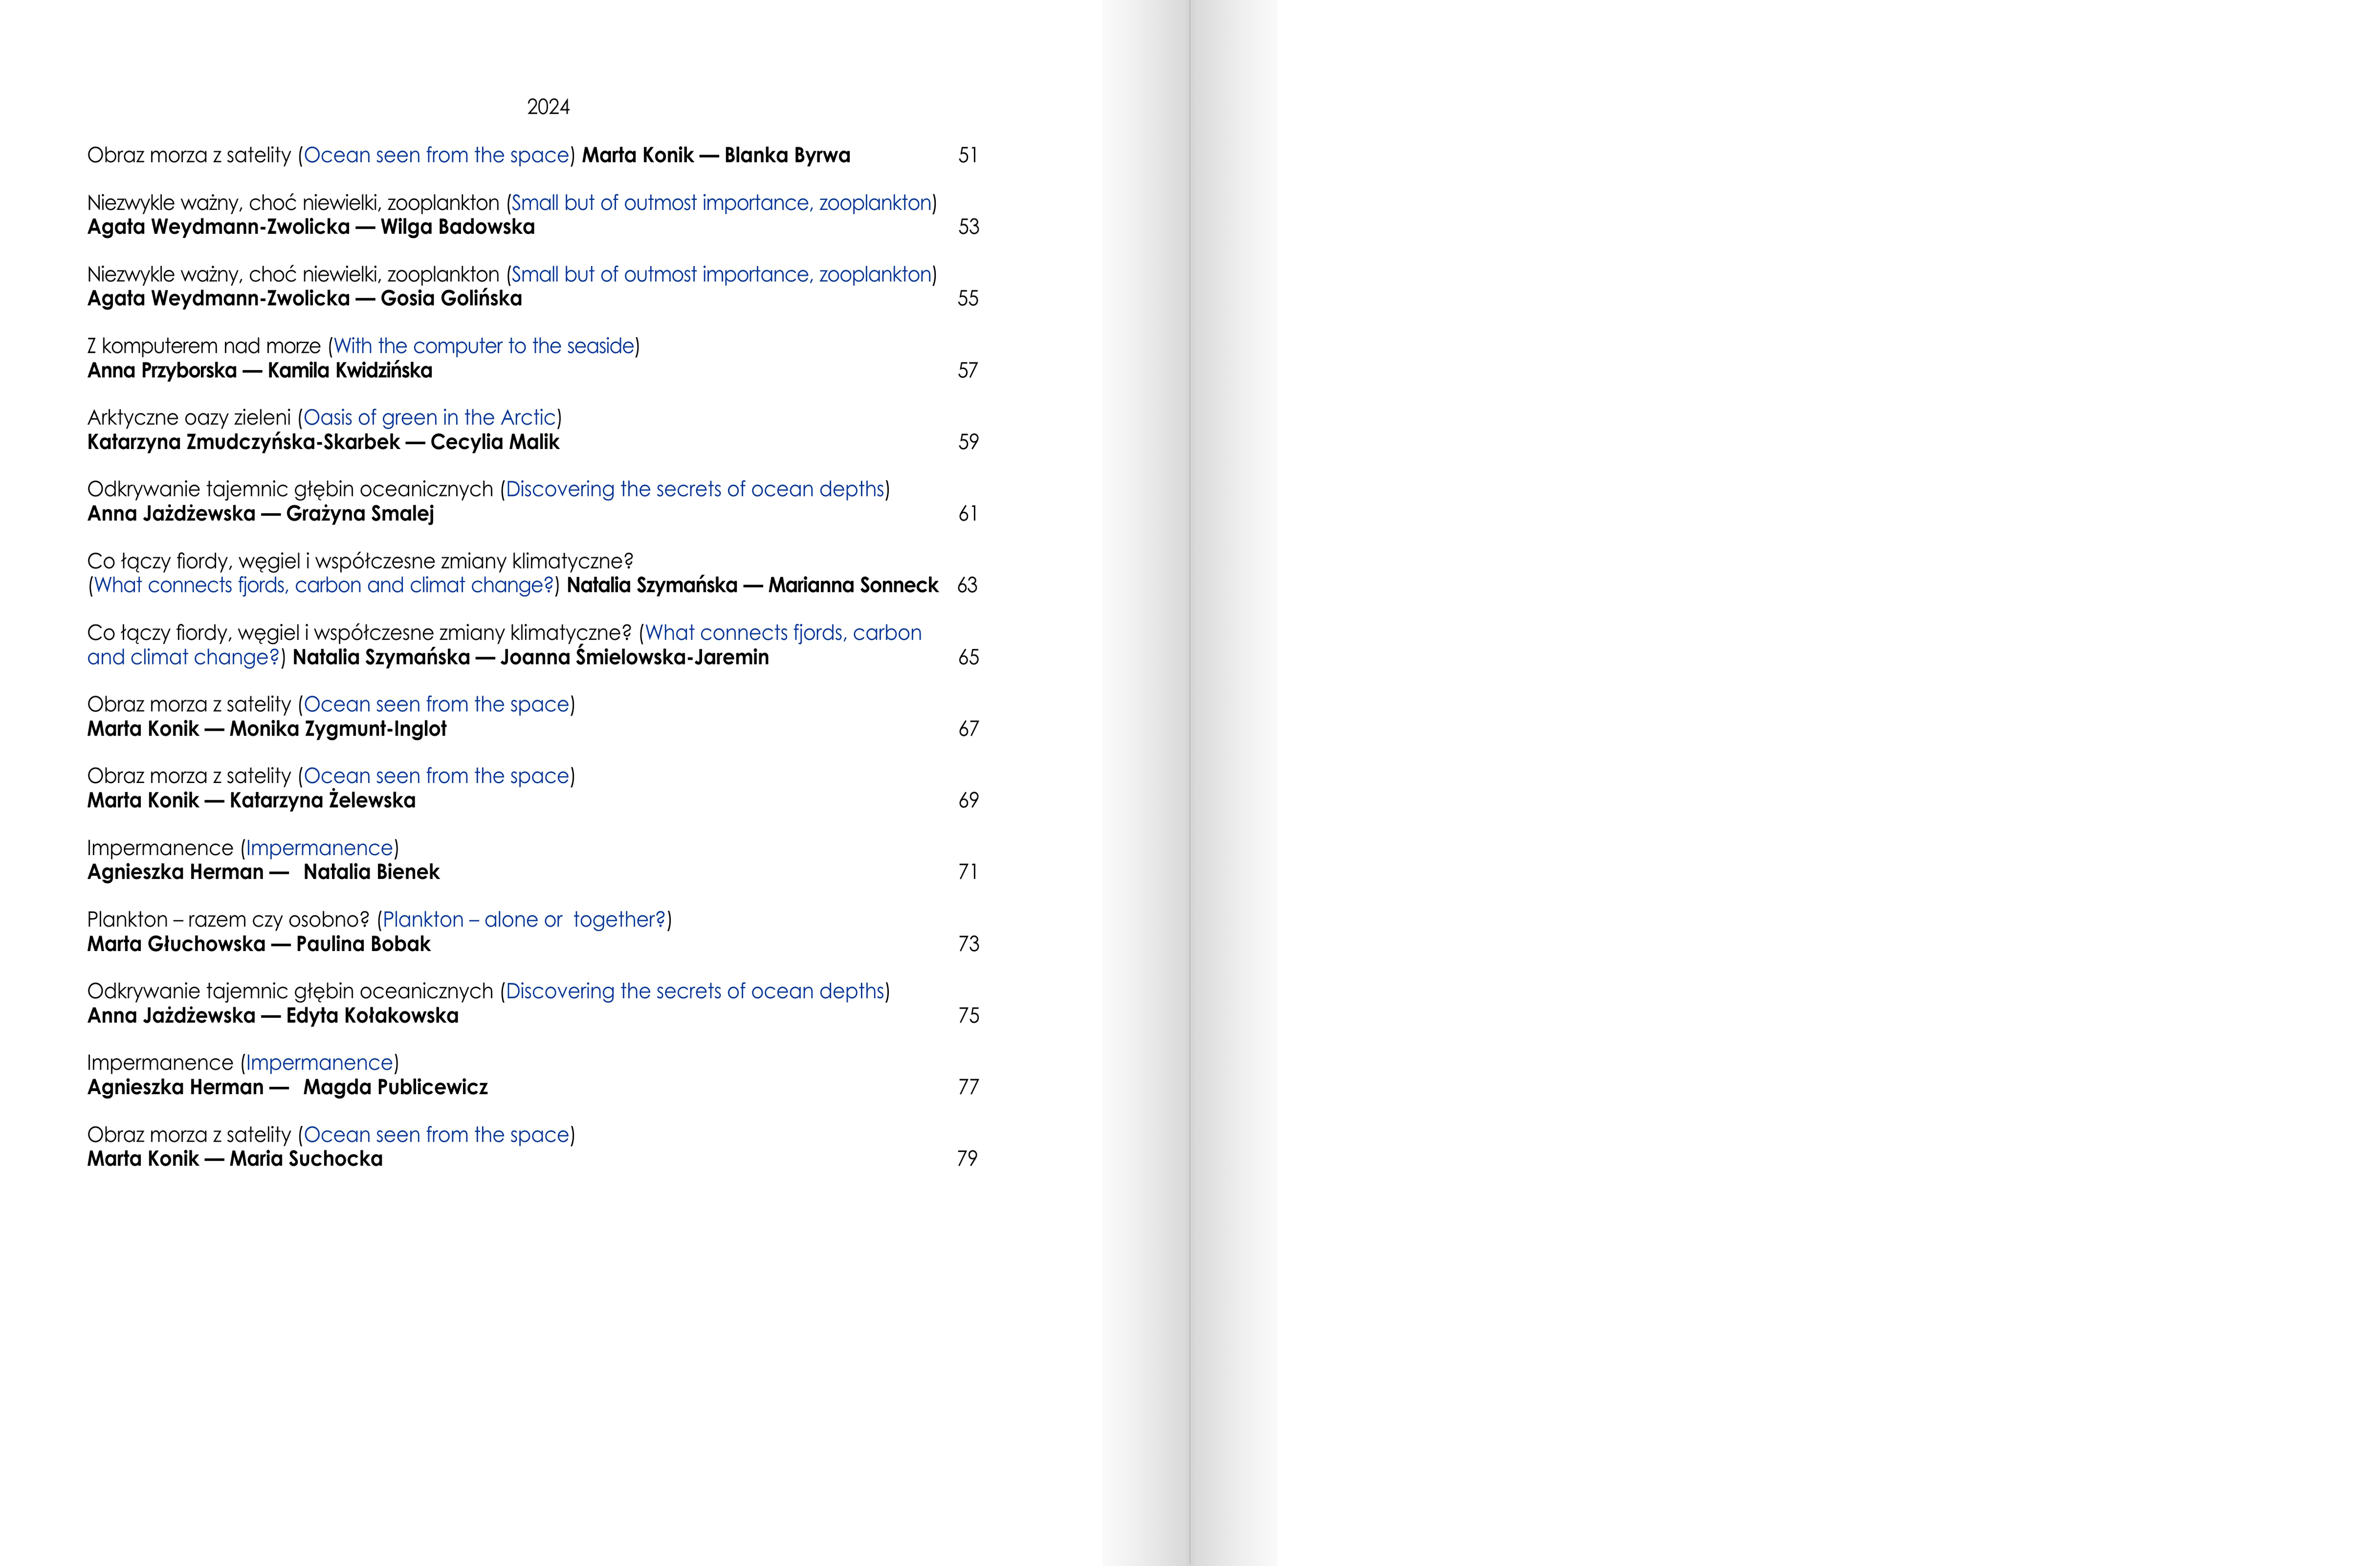
Task: Open Impermanence entry by Magda Publicewicz
Action: click(319, 1063)
